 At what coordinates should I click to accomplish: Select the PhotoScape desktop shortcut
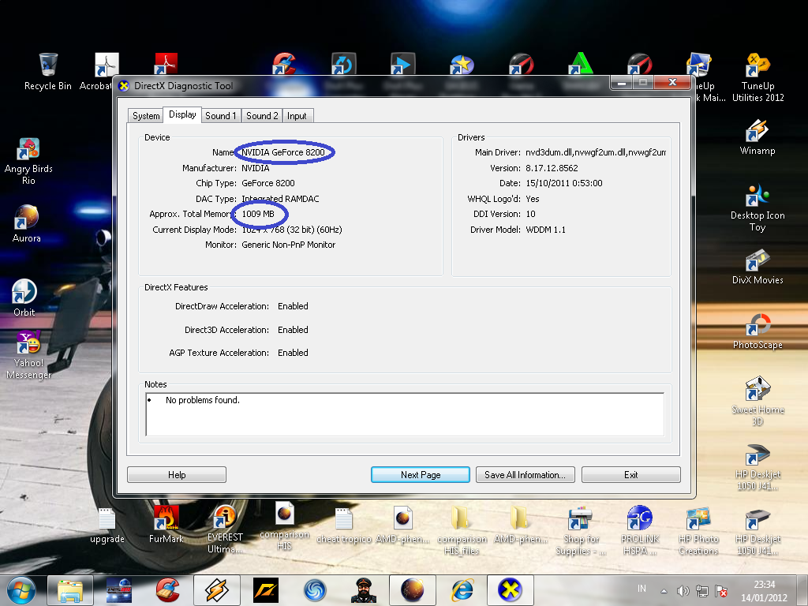[757, 331]
